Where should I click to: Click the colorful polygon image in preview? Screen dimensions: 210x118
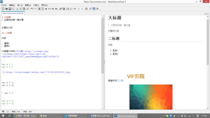click(x=151, y=97)
